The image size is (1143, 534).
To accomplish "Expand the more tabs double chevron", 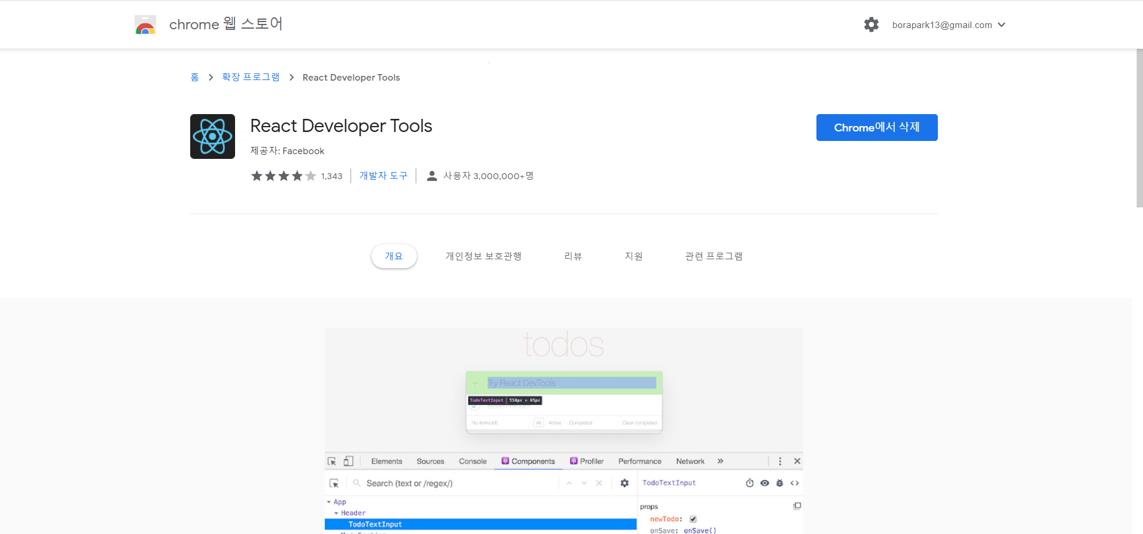I will [x=720, y=461].
